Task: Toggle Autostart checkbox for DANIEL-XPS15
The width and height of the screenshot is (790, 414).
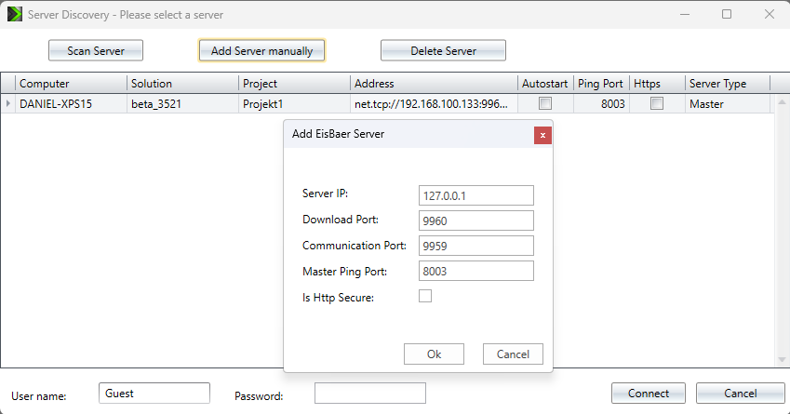Action: click(545, 103)
